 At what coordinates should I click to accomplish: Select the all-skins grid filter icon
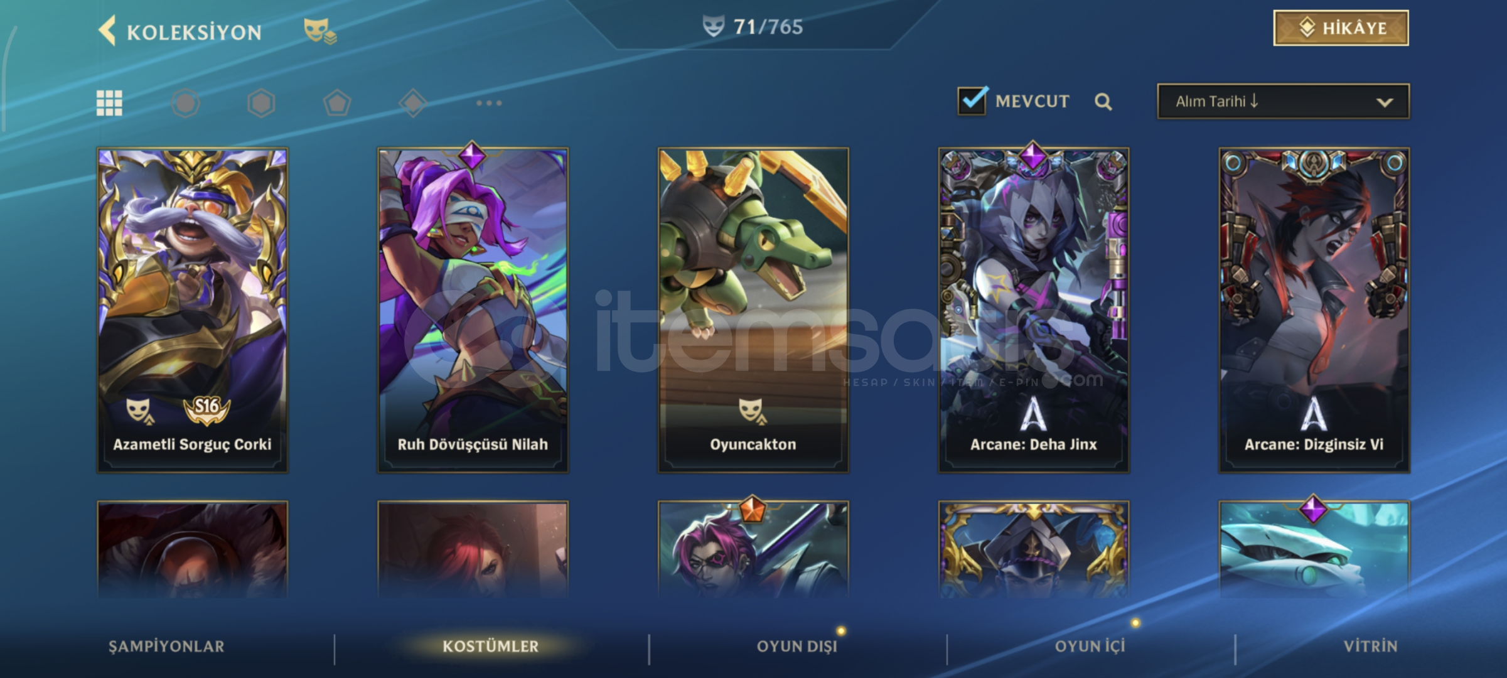(x=109, y=103)
